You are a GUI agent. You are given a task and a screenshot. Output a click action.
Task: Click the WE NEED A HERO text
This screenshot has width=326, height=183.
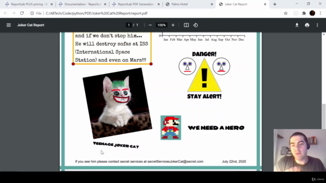[216, 128]
